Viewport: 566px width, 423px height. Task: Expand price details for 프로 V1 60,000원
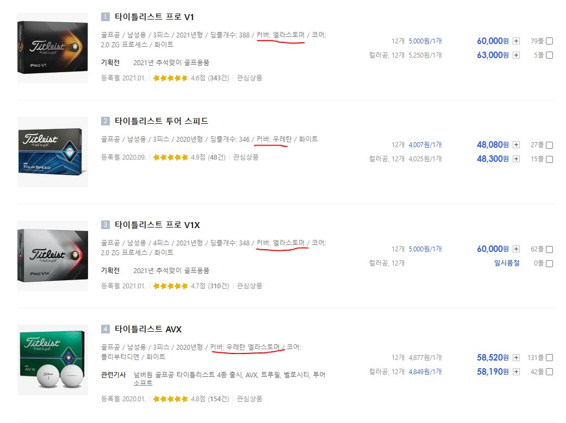pyautogui.click(x=516, y=41)
